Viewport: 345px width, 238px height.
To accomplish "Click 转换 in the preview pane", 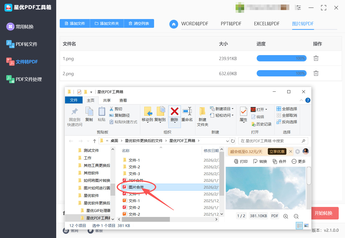I will [x=260, y=162].
